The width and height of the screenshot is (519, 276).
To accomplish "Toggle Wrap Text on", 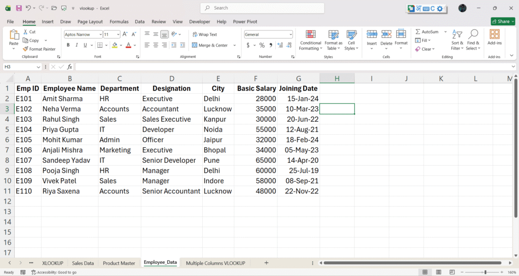I will point(205,34).
